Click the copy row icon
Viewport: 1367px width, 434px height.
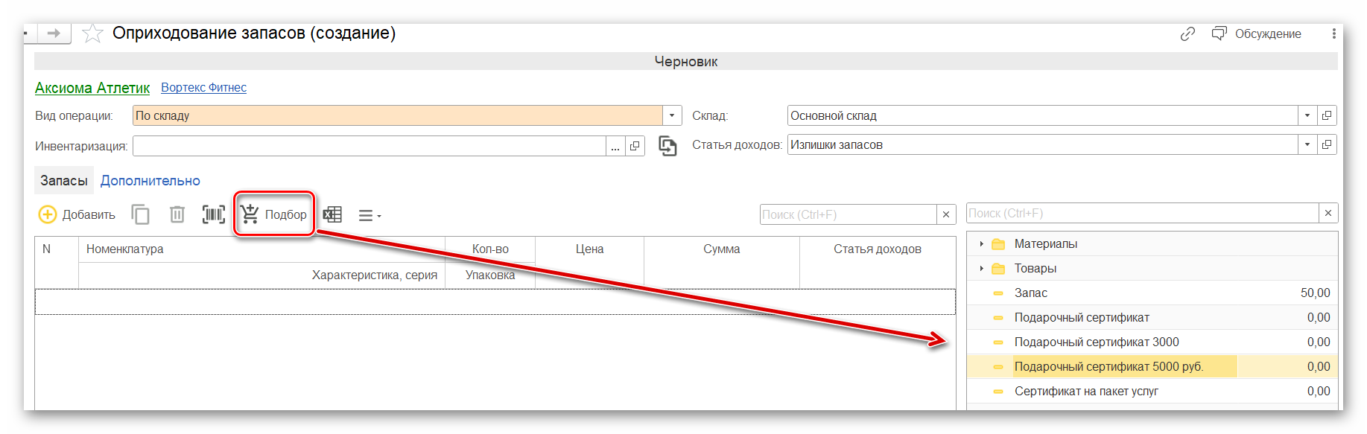point(140,214)
